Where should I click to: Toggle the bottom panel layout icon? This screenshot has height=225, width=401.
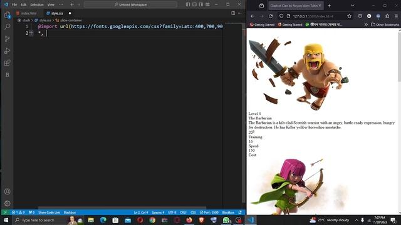(195, 4)
